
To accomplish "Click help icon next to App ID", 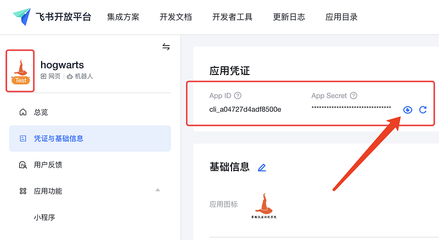I will [238, 96].
